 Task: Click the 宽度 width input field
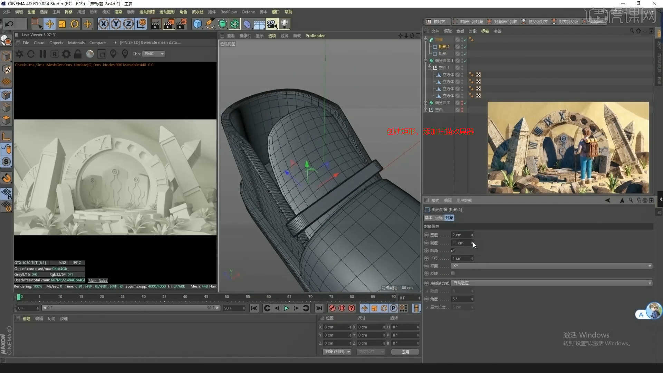pos(461,235)
